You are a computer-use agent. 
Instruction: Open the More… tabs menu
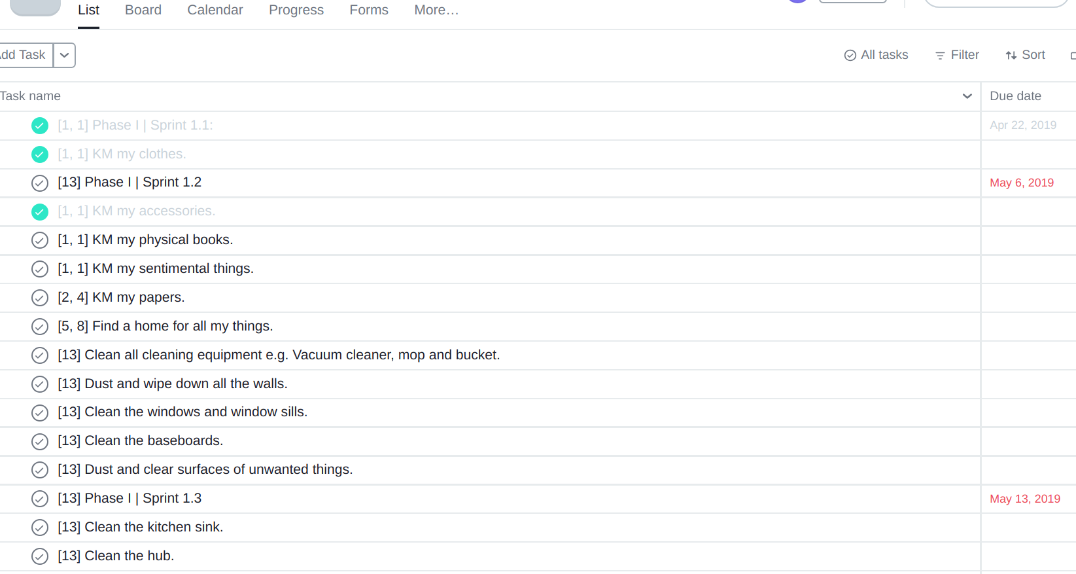tap(436, 10)
